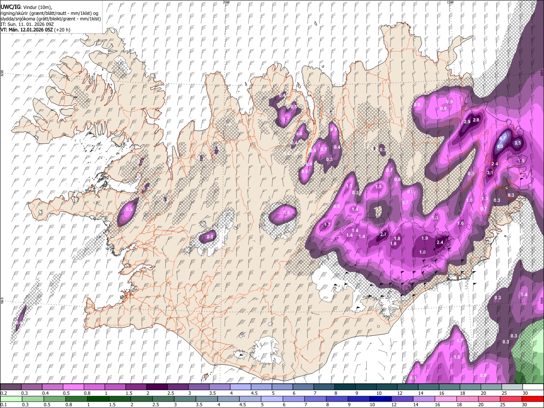Click the 1.1 precipitation value on the map
Image resolution: width=544 pixels, height=408 pixels.
point(349,186)
